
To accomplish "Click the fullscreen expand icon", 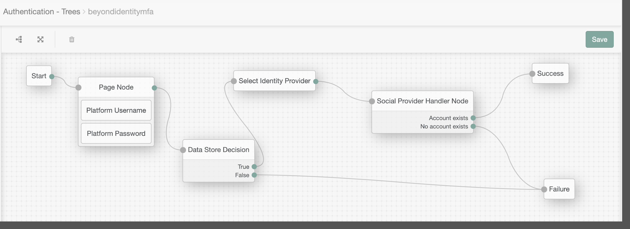I will tap(41, 40).
